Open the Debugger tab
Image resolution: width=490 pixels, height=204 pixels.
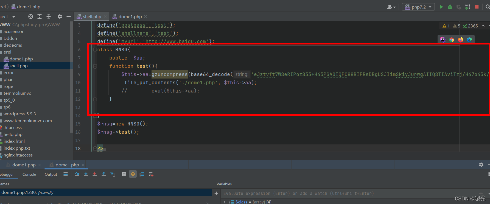point(7,174)
